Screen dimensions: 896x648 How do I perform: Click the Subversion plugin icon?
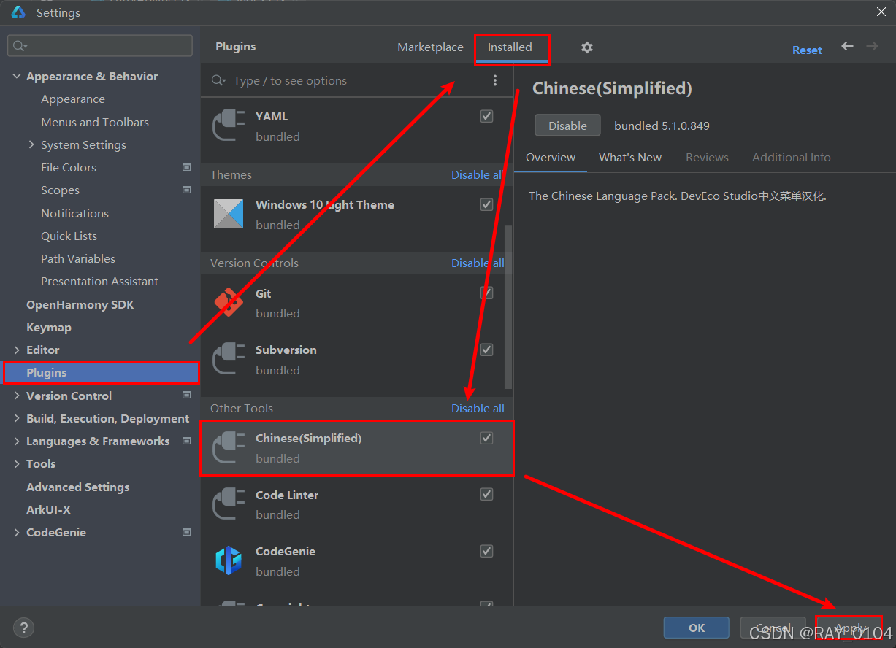coord(229,359)
